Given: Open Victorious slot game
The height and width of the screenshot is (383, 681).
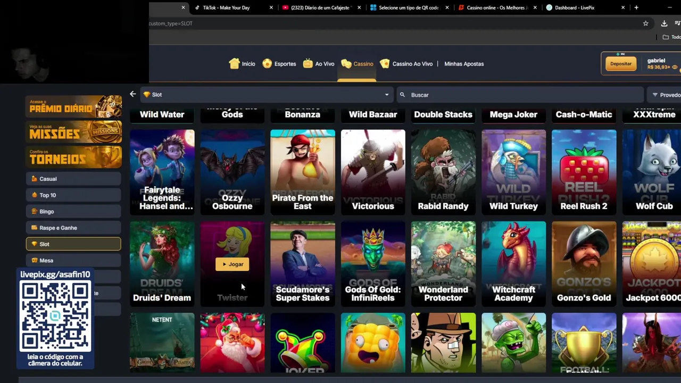Looking at the screenshot, I should click(x=373, y=171).
